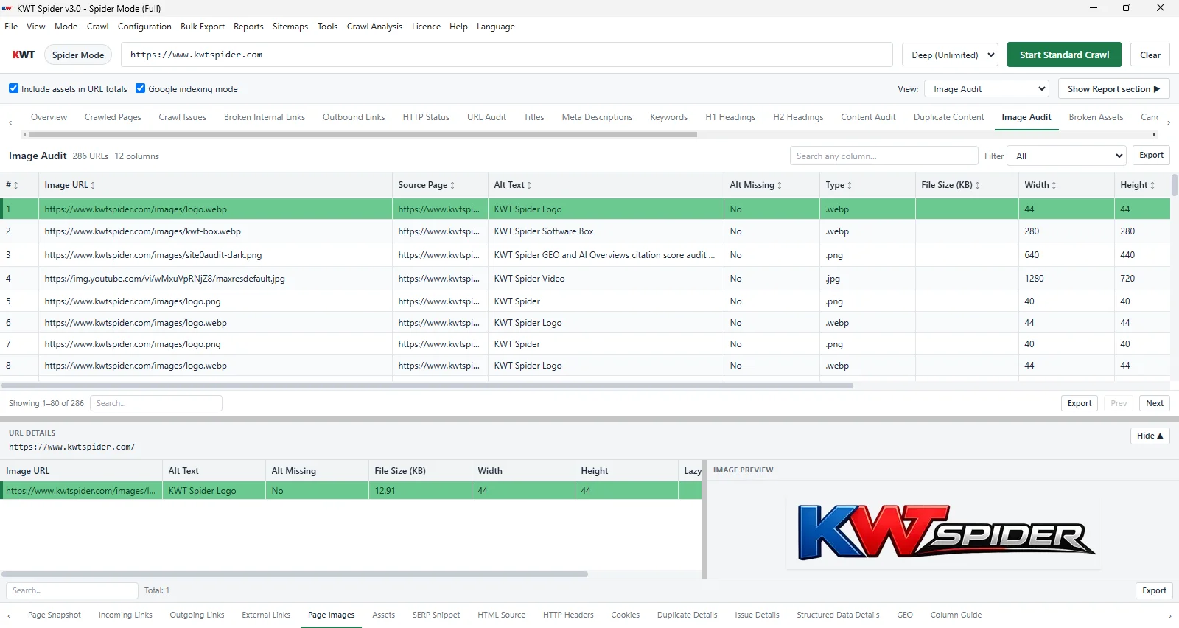The width and height of the screenshot is (1179, 628).
Task: Click Export button in URL details footer
Action: point(1154,590)
